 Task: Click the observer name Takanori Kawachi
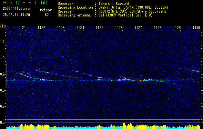(114, 4)
